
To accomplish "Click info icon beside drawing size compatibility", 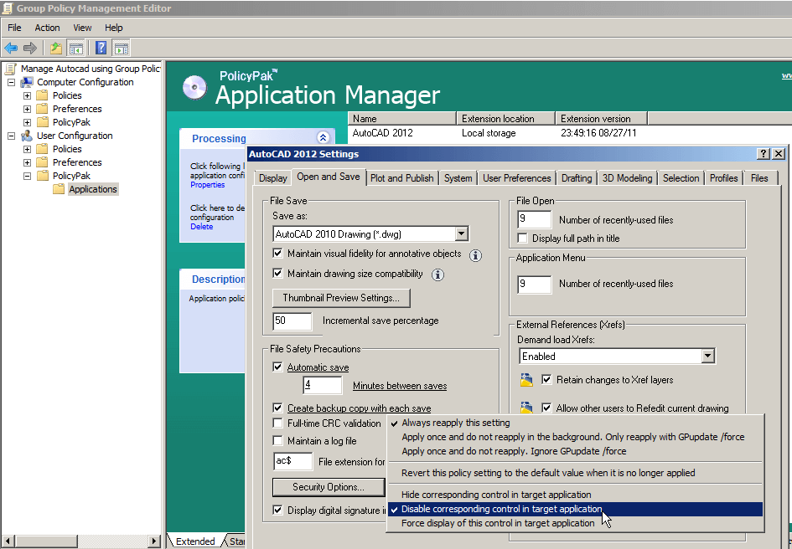I will pyautogui.click(x=438, y=275).
